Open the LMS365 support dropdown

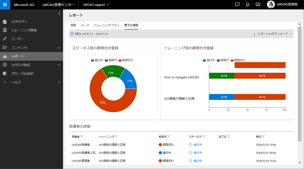pos(96,5)
